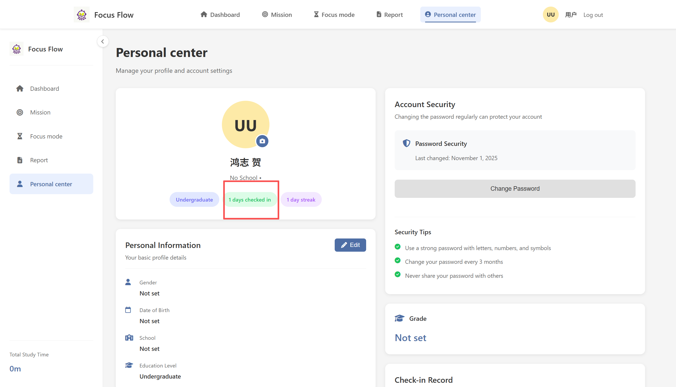Collapse the sidebar with chevron arrow
This screenshot has width=676, height=387.
pos(103,41)
